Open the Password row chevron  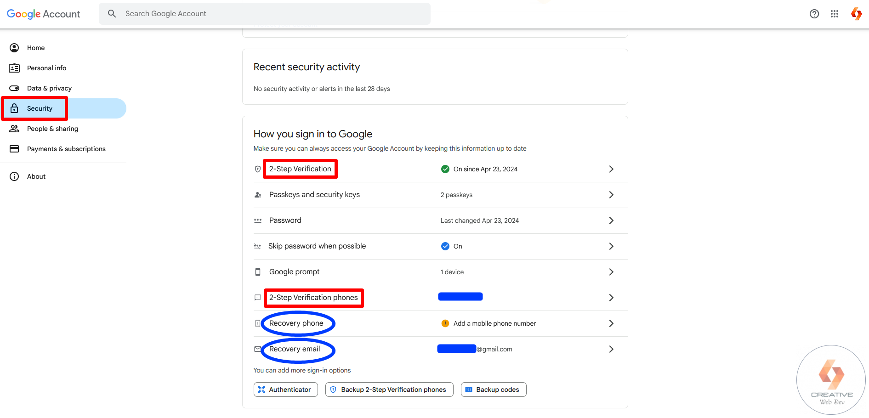611,220
